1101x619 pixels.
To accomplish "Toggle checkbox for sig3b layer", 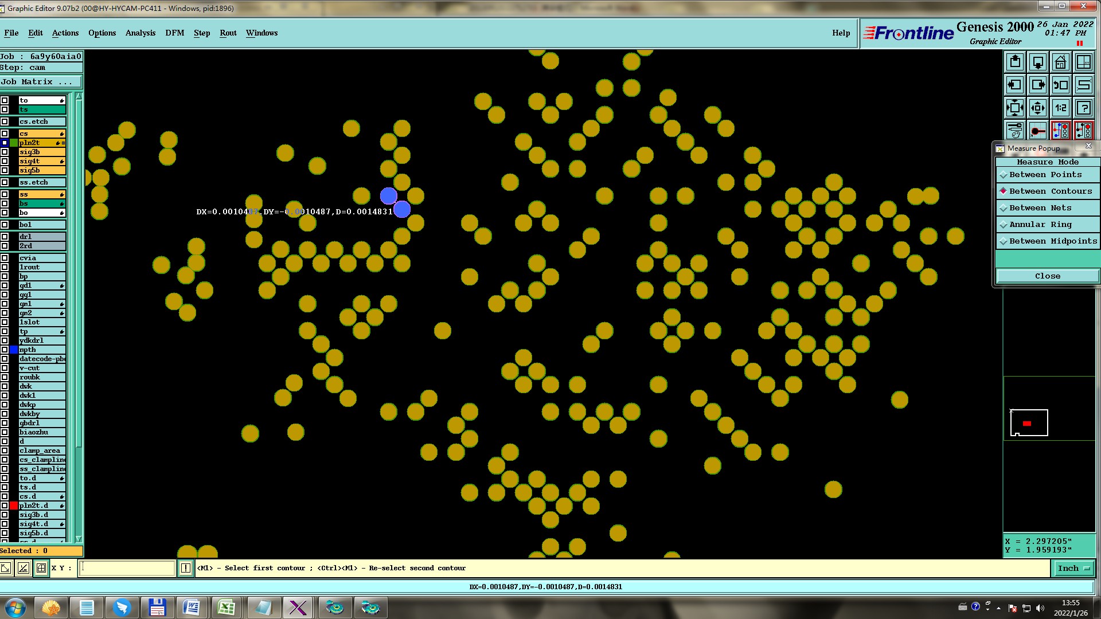I will [x=5, y=152].
